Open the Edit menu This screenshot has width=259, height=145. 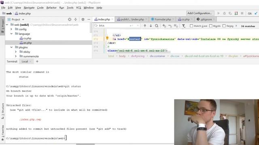point(10,8)
